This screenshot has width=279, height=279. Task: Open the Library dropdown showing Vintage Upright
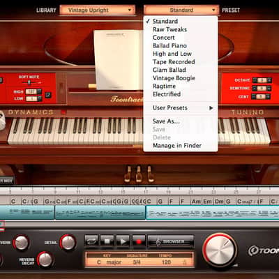click(x=97, y=10)
